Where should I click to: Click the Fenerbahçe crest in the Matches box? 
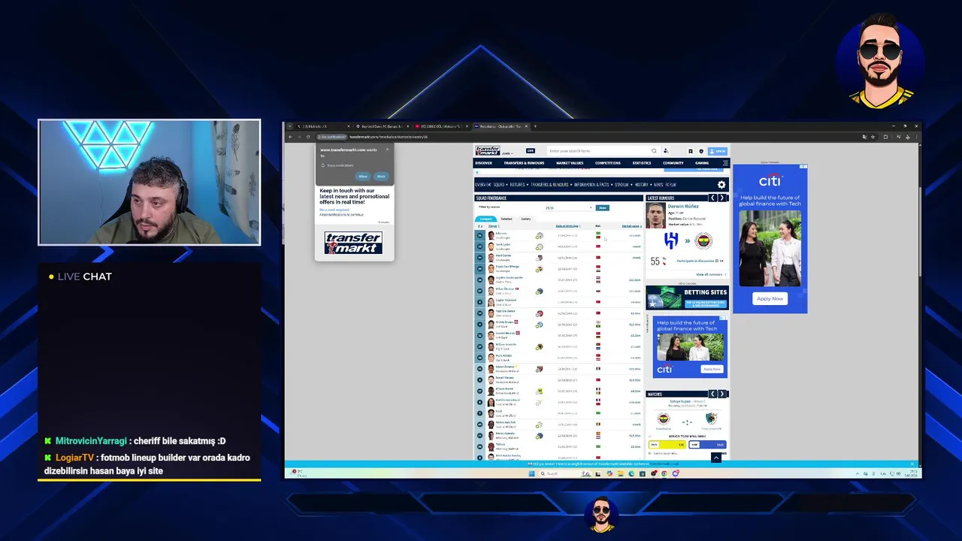point(664,419)
